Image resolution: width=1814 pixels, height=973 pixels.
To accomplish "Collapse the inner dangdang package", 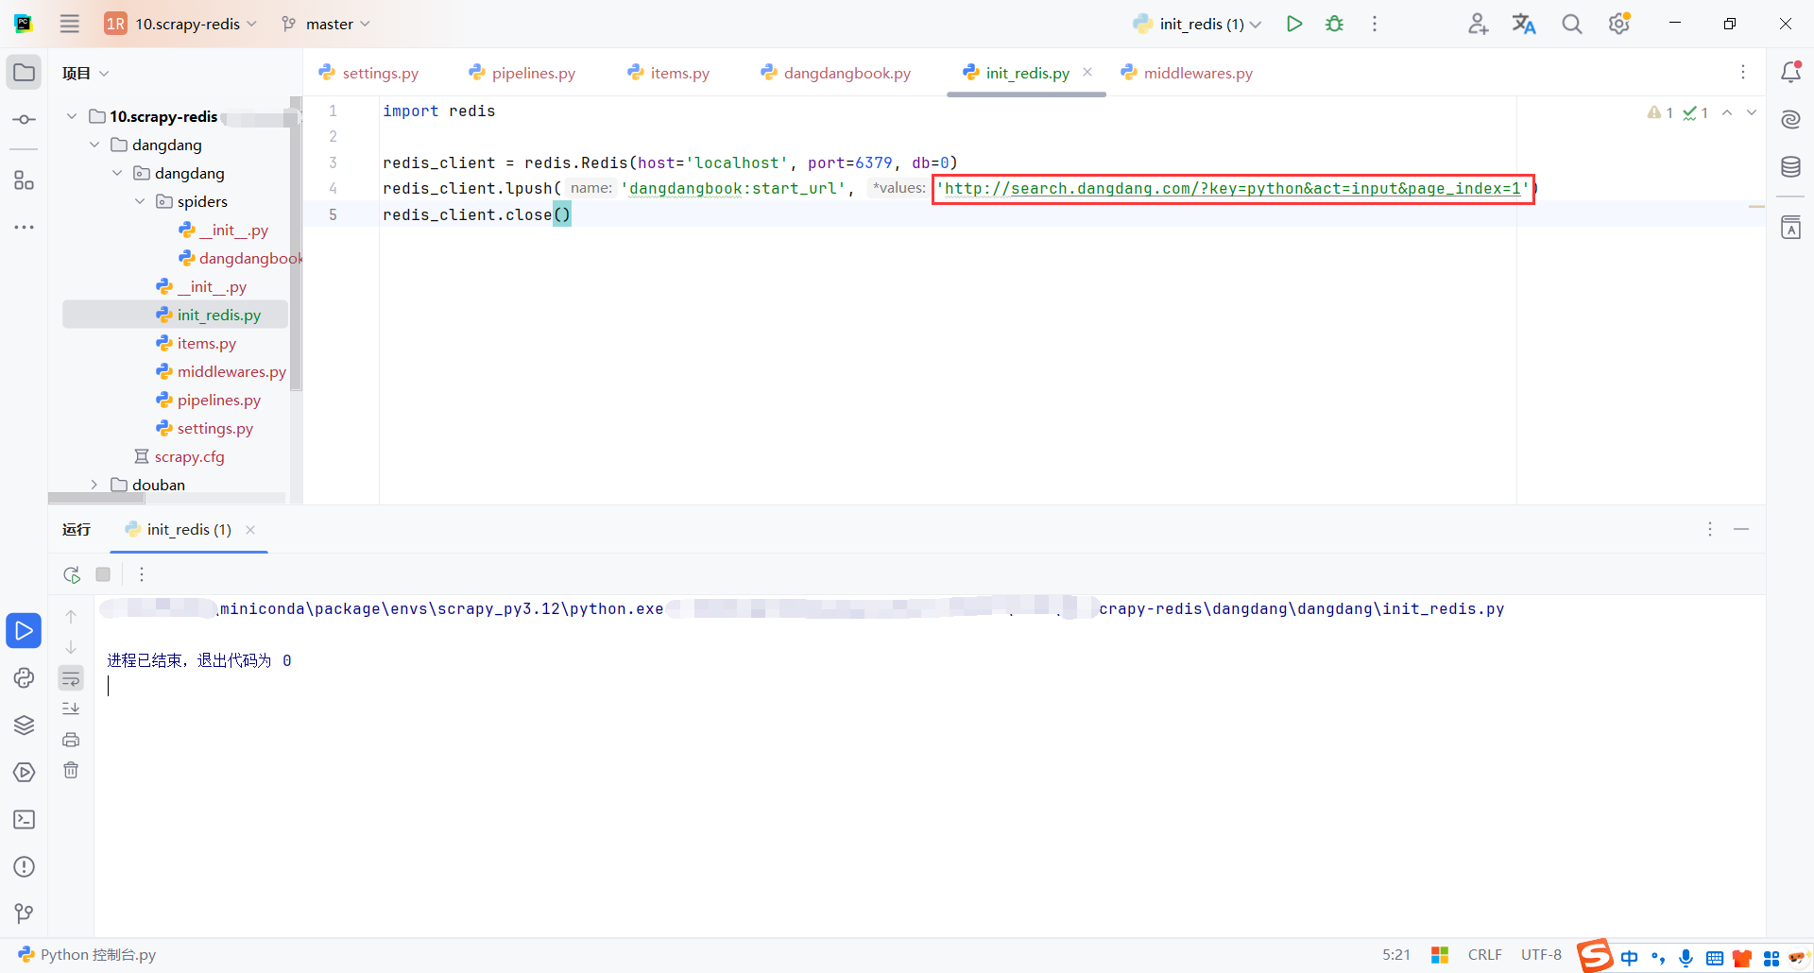I will 117,173.
